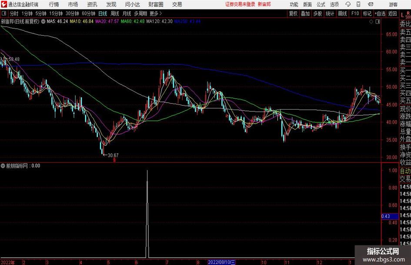Click the 58.48 high price label
Image resolution: width=411 pixels, height=265 pixels.
(x=14, y=59)
